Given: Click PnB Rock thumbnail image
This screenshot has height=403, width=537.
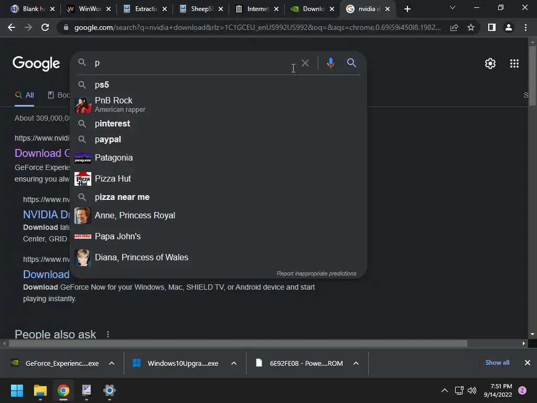Looking at the screenshot, I should point(83,104).
